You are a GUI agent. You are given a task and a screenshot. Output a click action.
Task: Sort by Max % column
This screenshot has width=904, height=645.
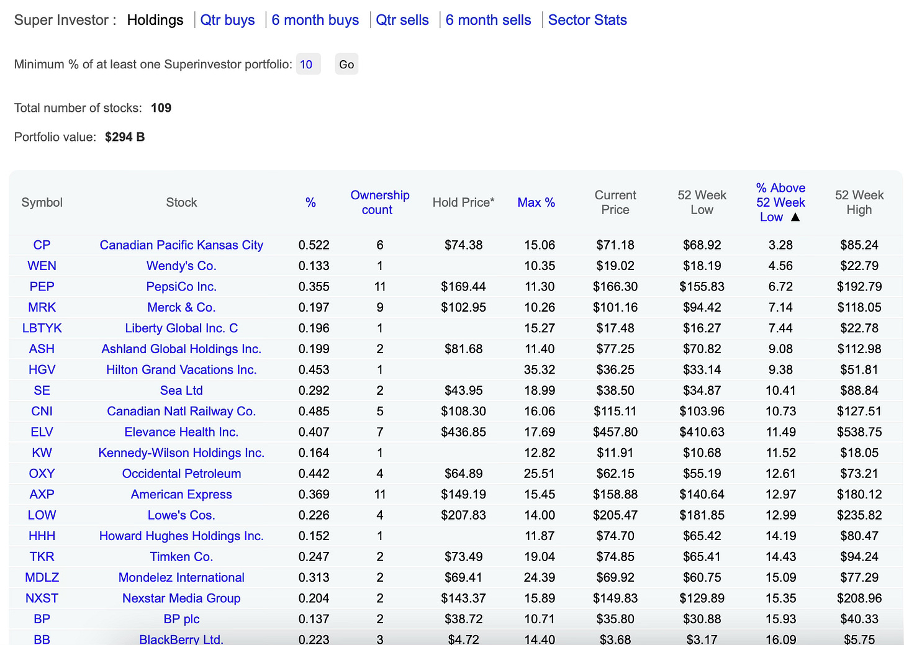point(536,202)
